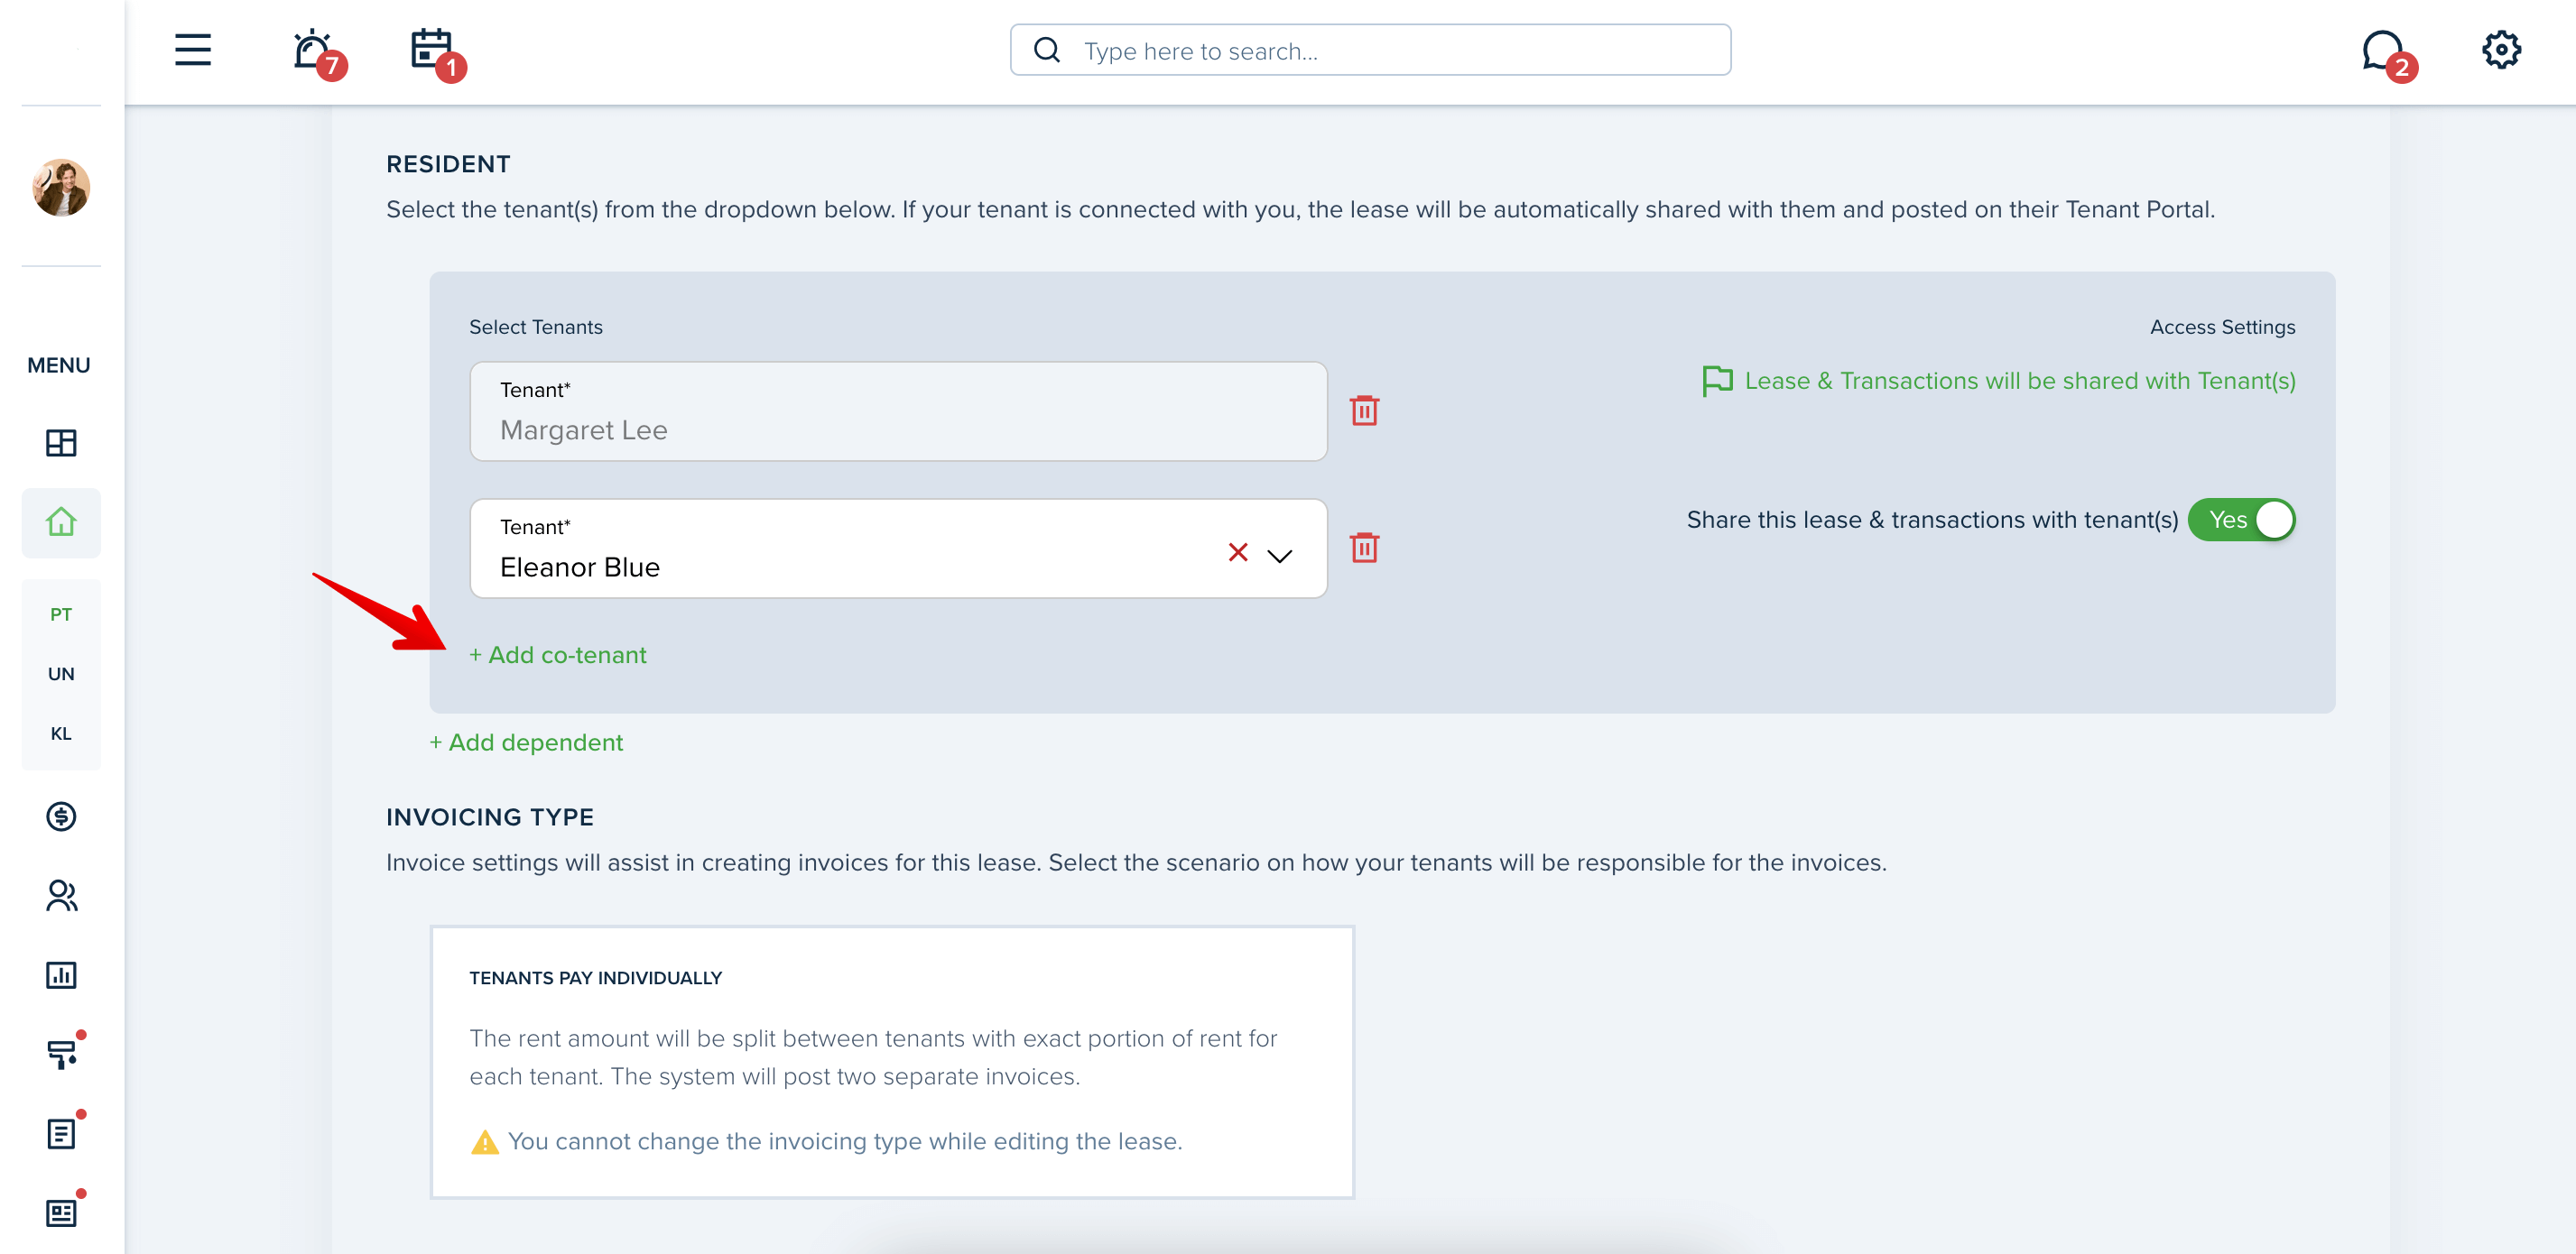Viewport: 2576px width, 1254px height.
Task: Expand the Eleanor Blue tenant dropdown
Action: [x=1279, y=556]
